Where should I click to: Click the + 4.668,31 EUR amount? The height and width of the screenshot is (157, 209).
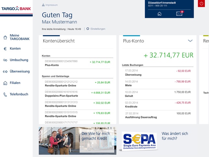(101, 93)
